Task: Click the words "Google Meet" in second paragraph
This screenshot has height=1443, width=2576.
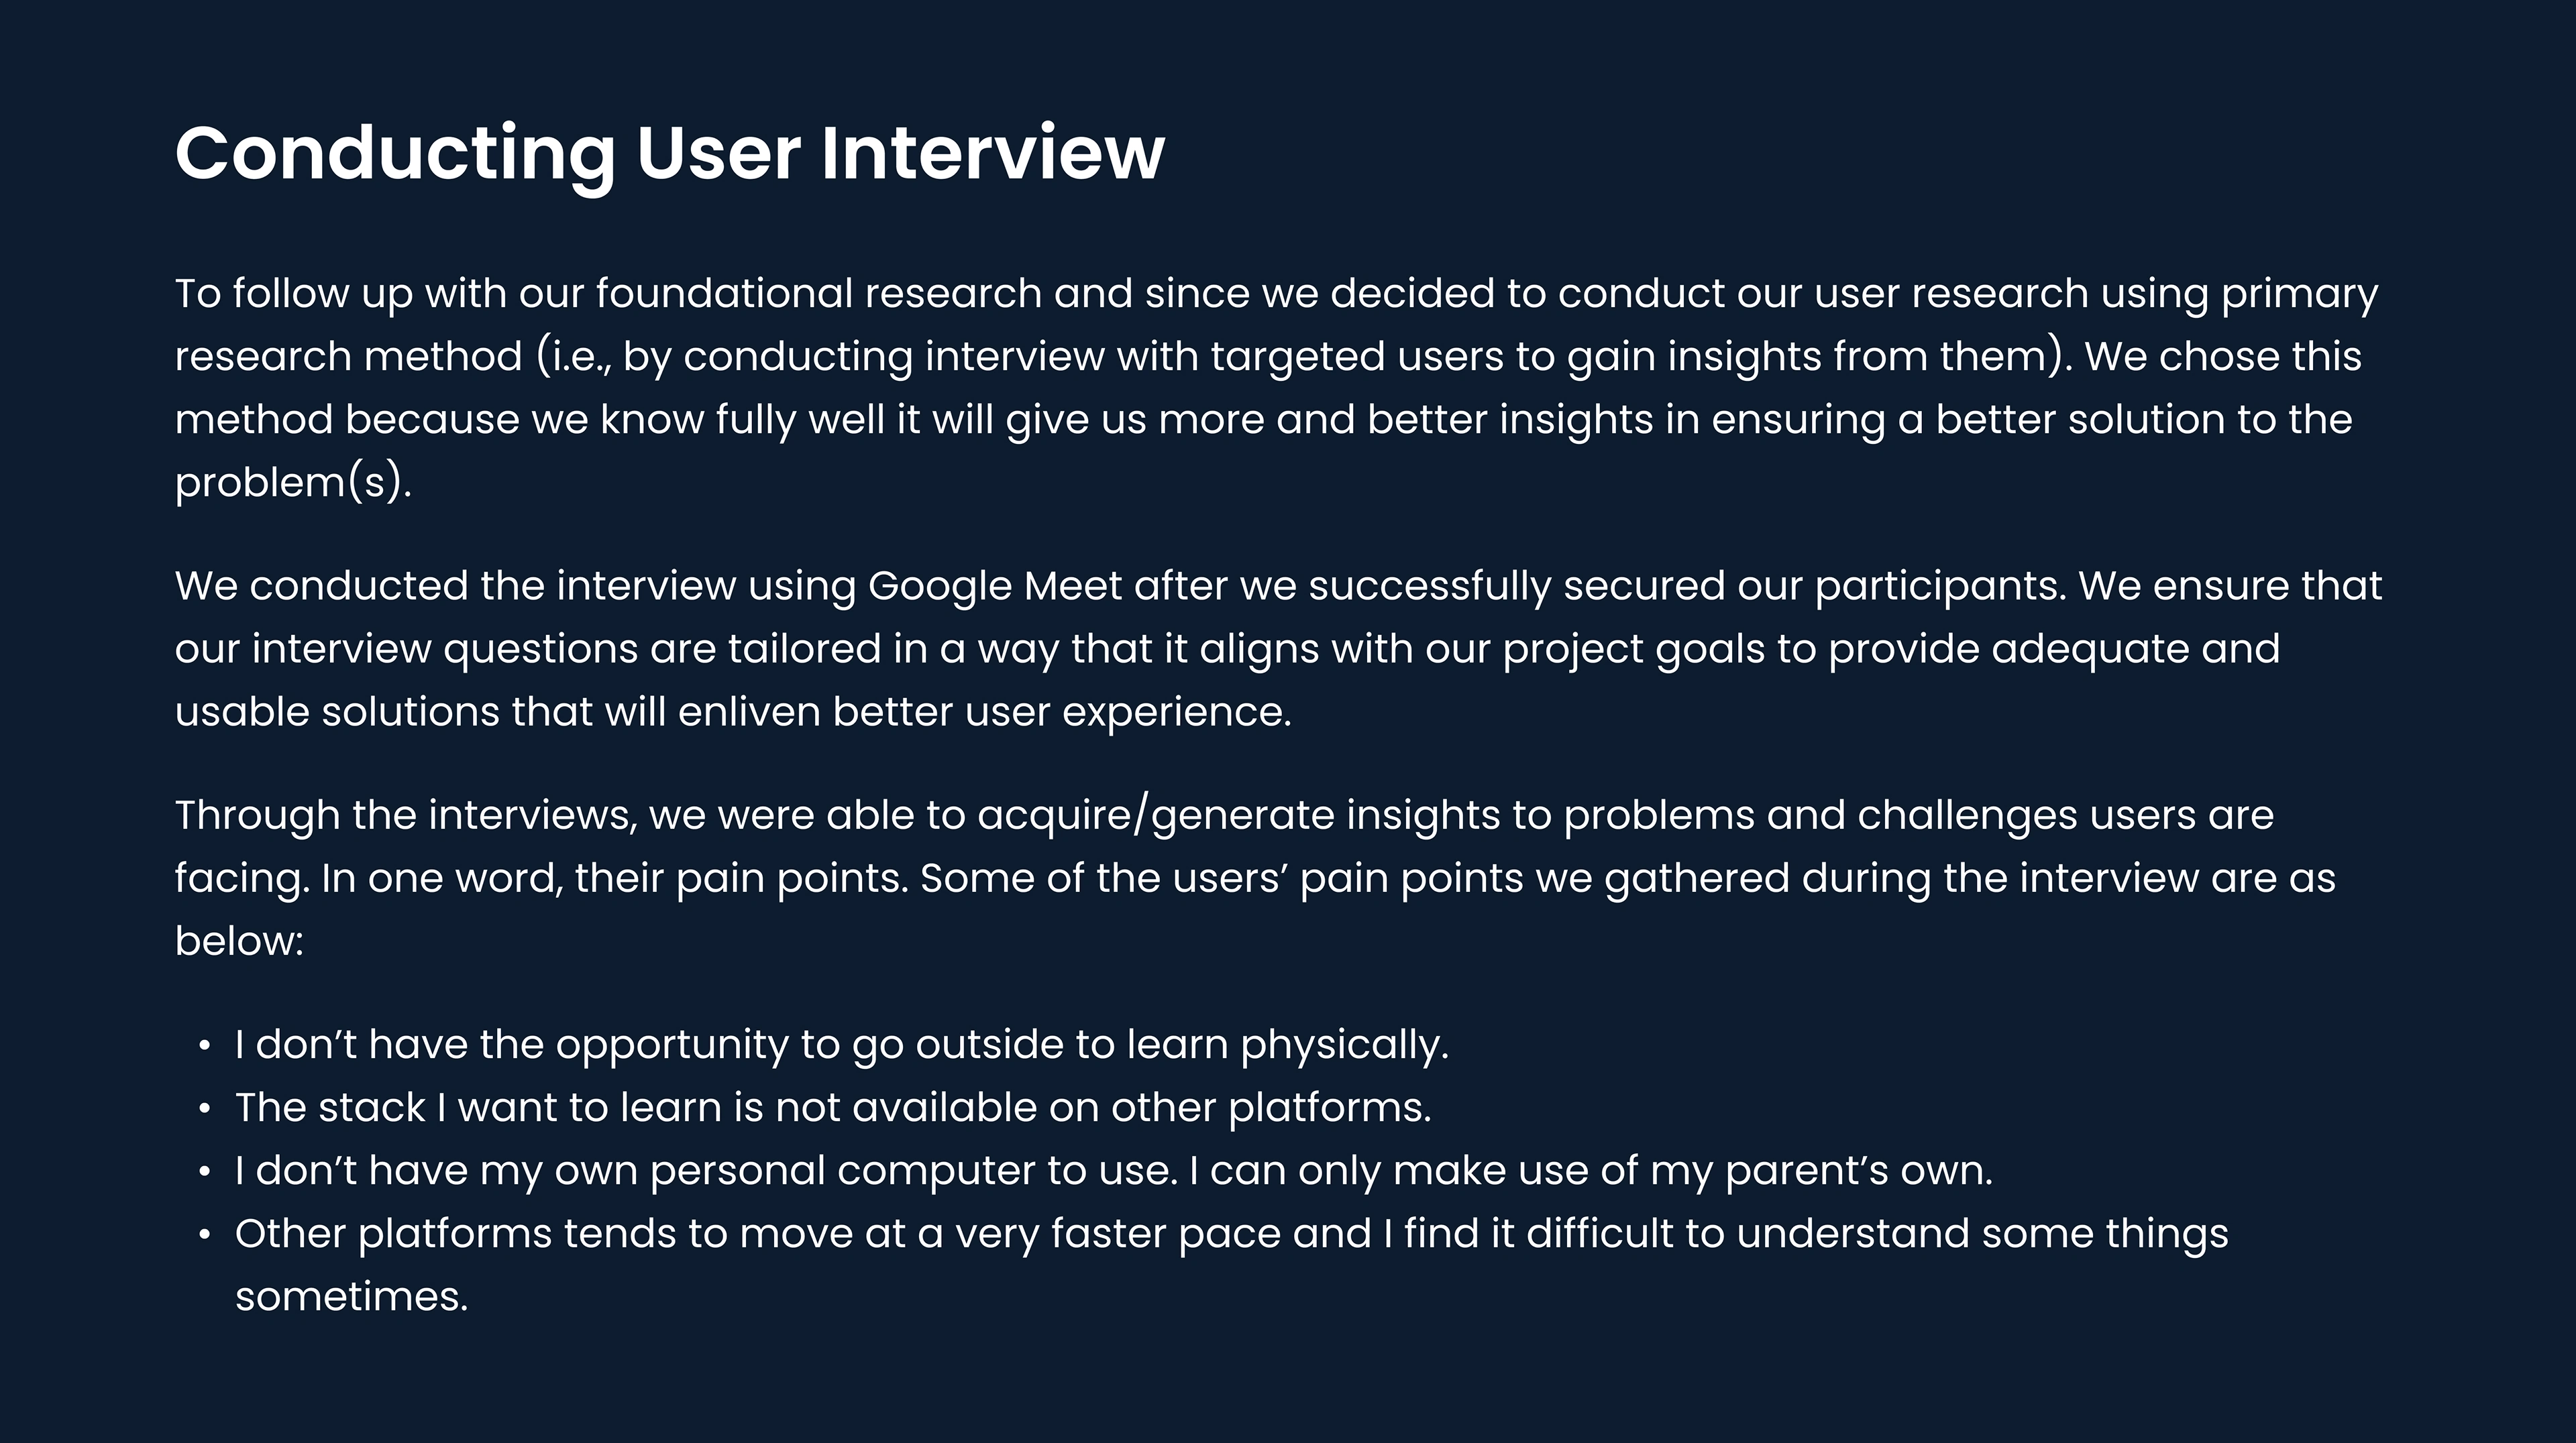Action: 994,585
